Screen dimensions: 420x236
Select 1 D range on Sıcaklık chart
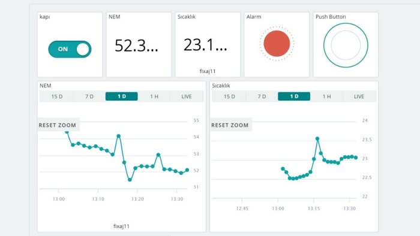pyautogui.click(x=294, y=96)
